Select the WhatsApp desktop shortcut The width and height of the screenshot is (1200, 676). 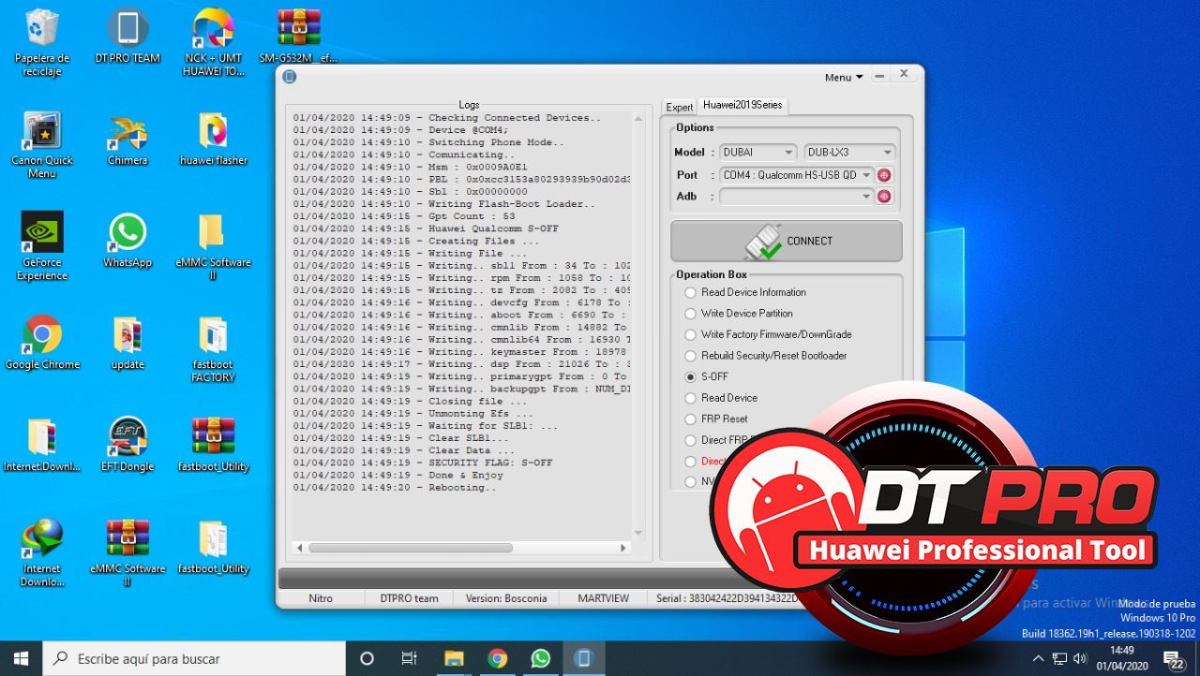pyautogui.click(x=127, y=241)
